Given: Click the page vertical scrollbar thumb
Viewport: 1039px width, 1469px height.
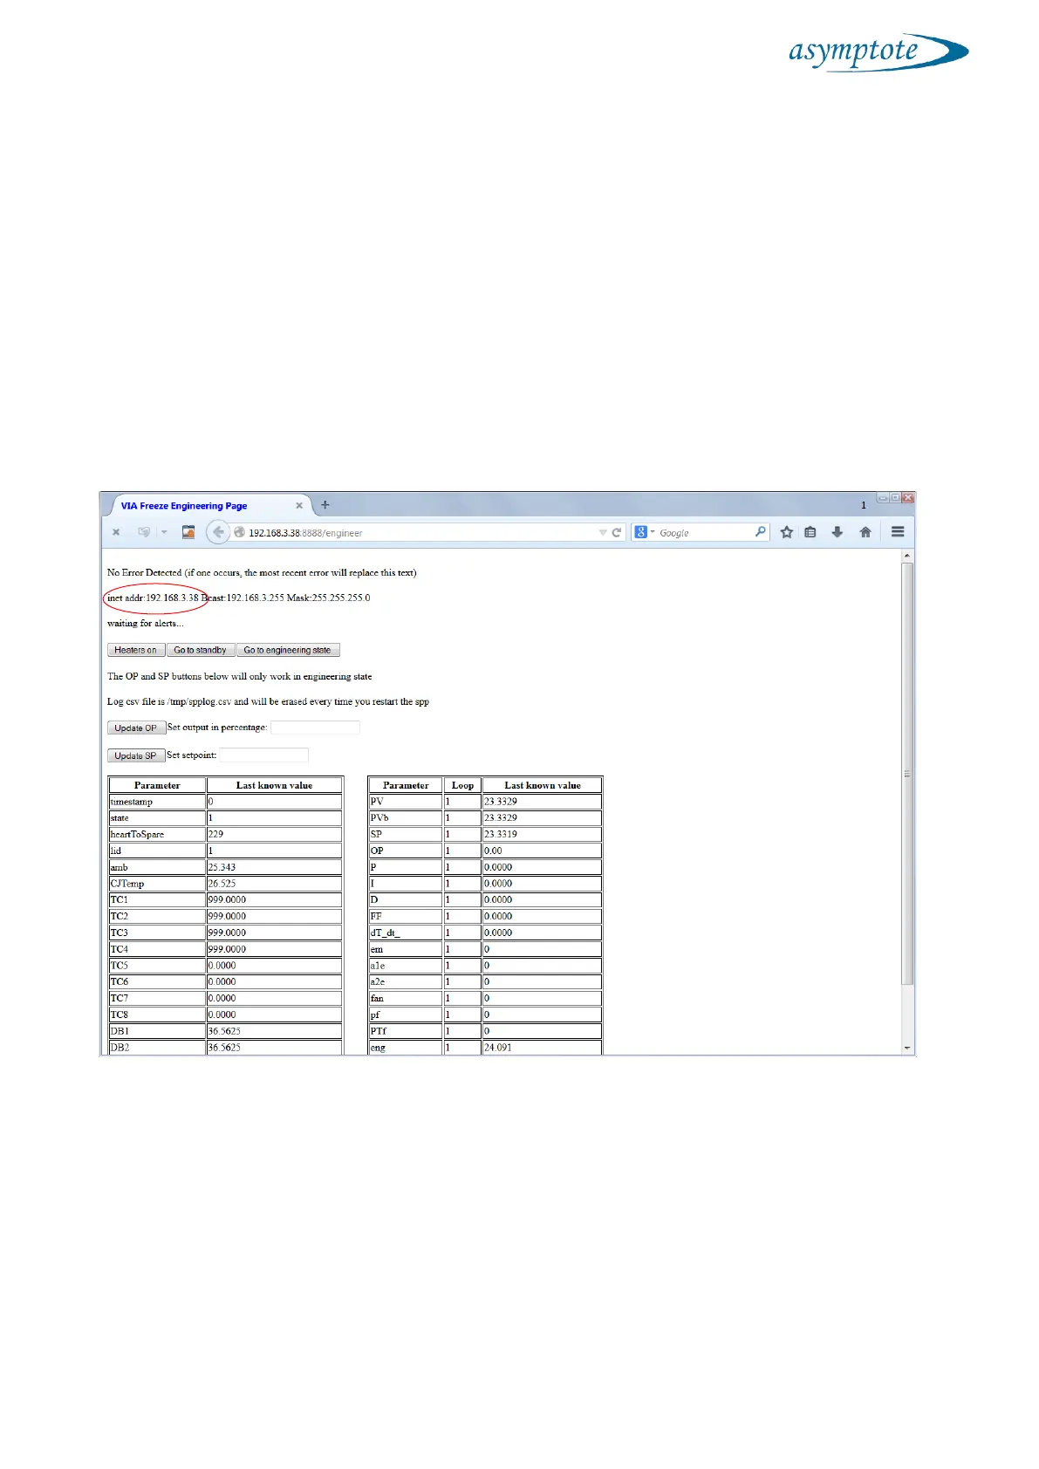Looking at the screenshot, I should click(x=907, y=775).
